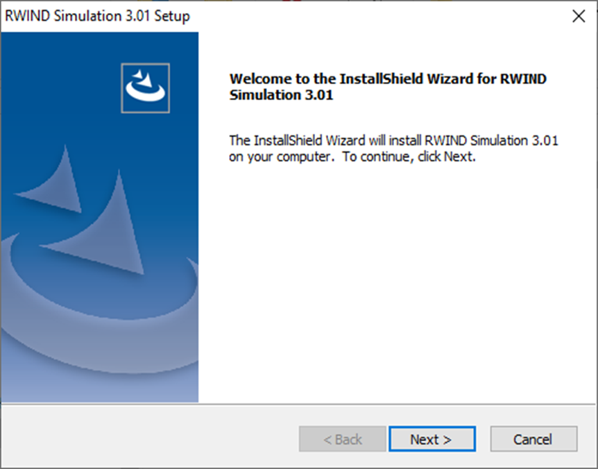Click the disabled Back button
Screen dimensions: 598x469
pos(343,439)
